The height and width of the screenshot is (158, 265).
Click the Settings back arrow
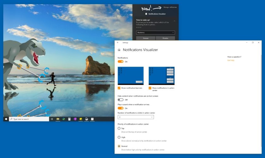click(118, 42)
